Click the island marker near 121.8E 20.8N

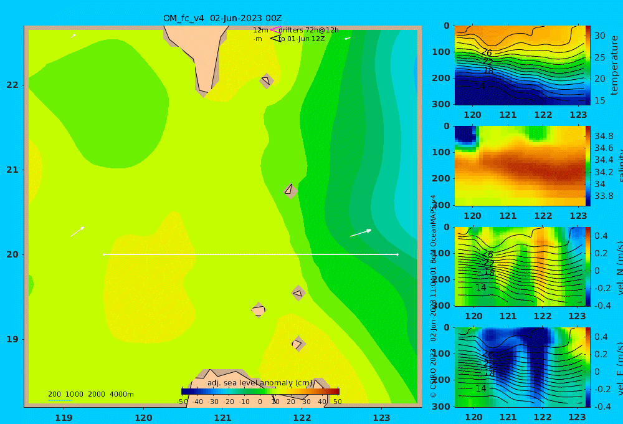290,191
